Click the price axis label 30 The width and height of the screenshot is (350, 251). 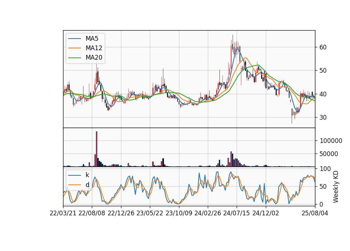click(x=323, y=117)
